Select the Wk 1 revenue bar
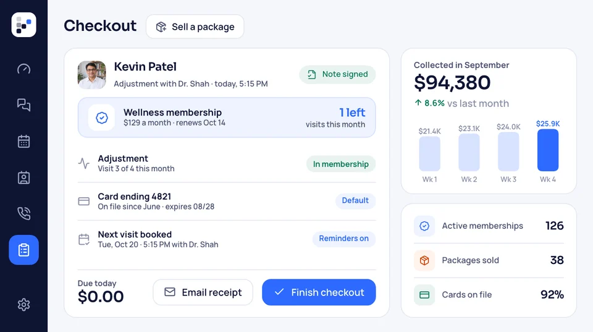593x332 pixels. 430,154
